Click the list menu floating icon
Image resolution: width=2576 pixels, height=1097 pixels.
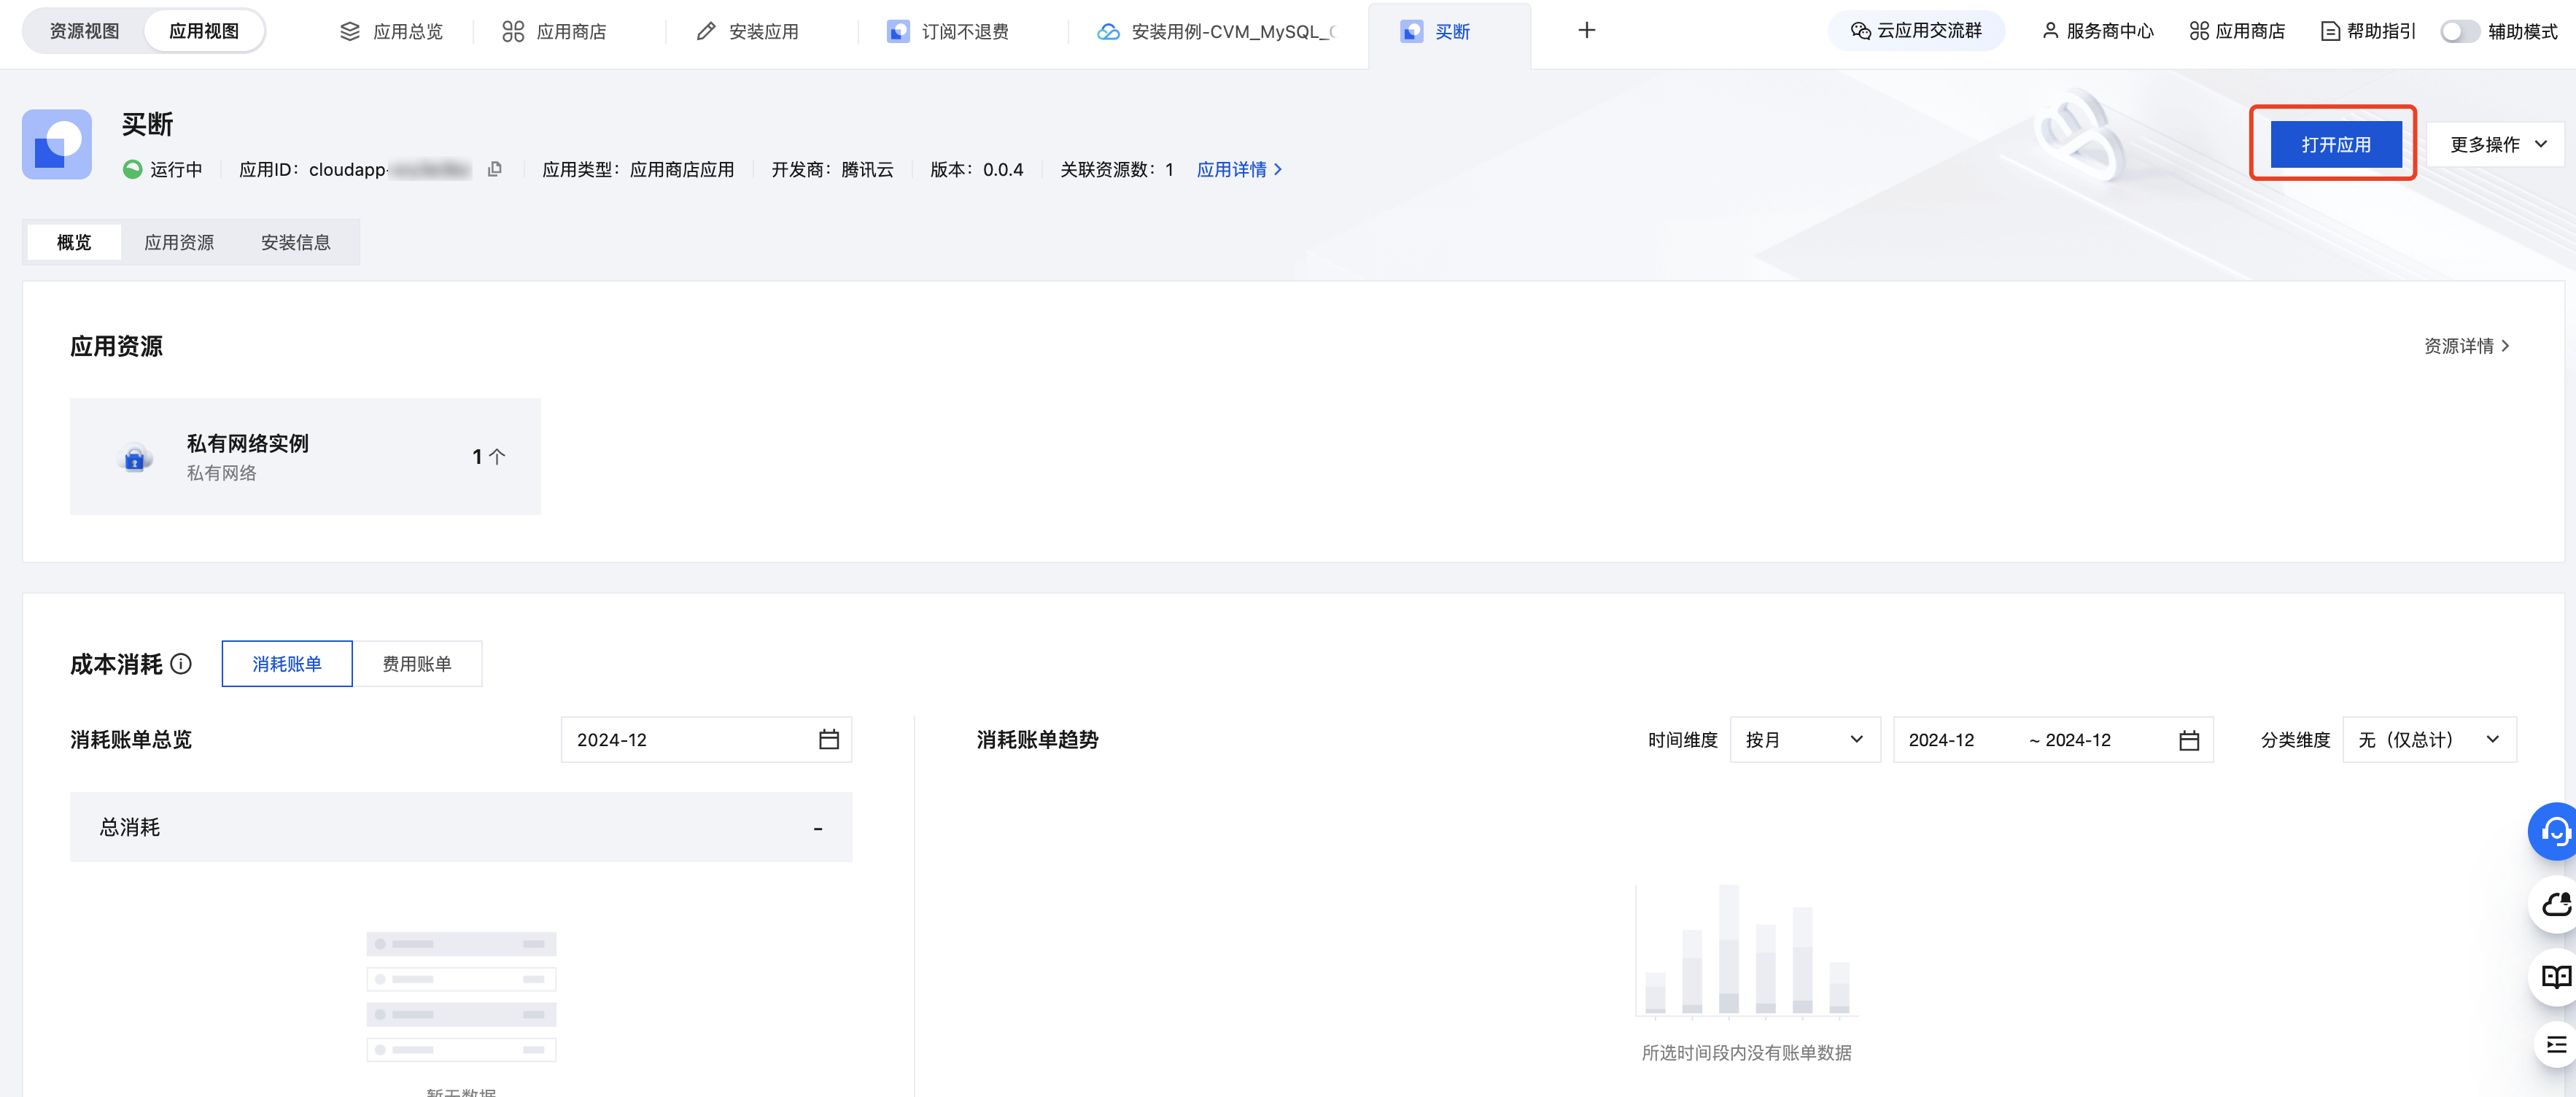tap(2555, 1045)
